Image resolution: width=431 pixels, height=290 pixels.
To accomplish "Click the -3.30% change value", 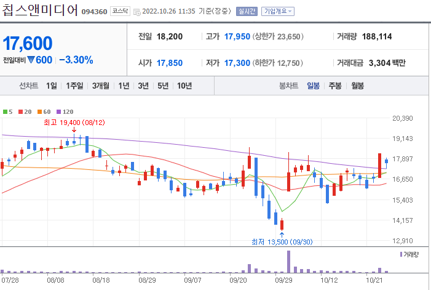I will [x=76, y=60].
